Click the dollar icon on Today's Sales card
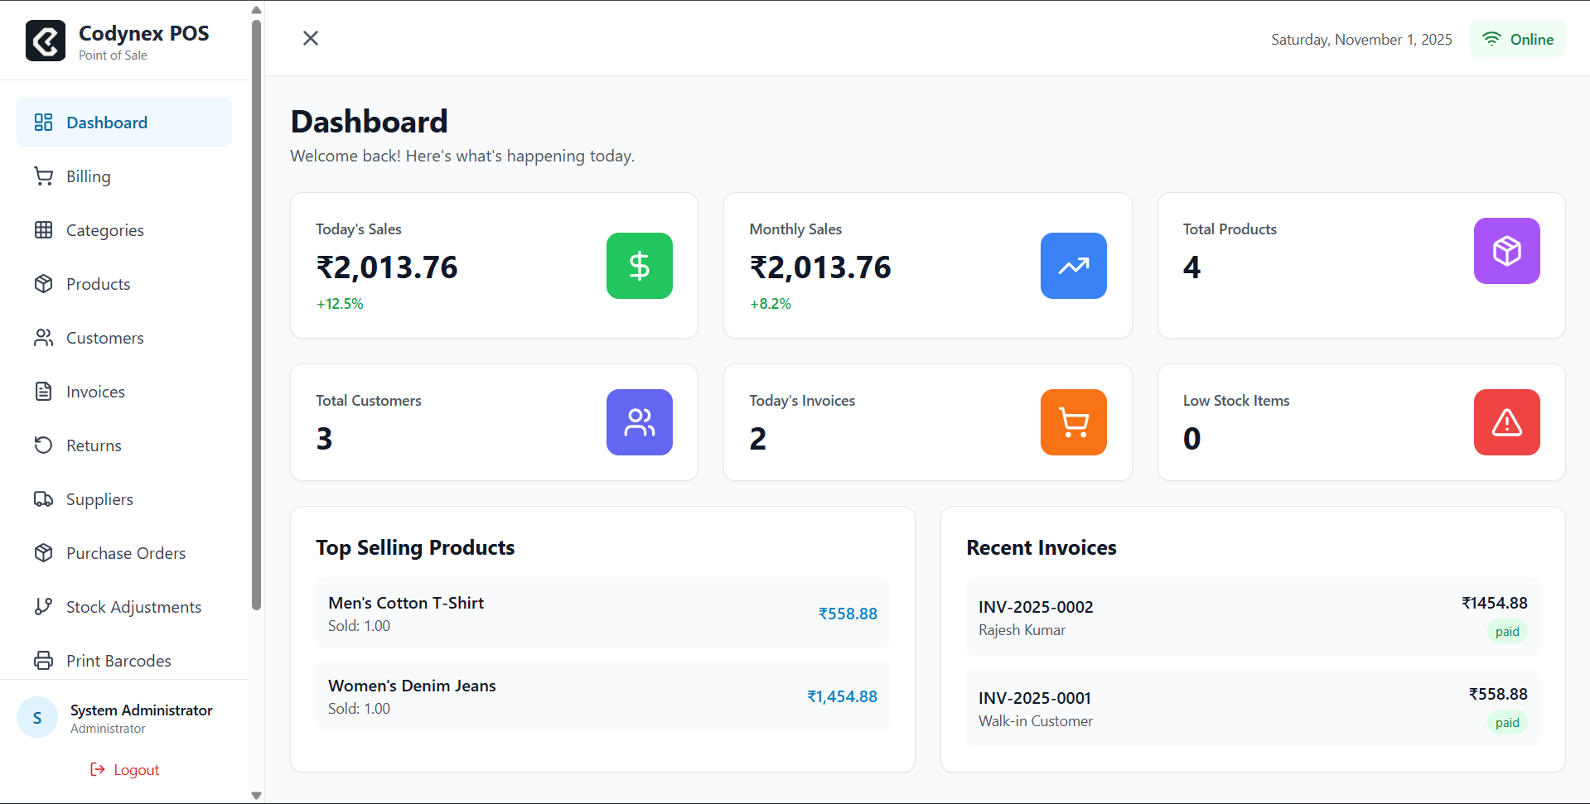1590x804 pixels. pos(639,266)
